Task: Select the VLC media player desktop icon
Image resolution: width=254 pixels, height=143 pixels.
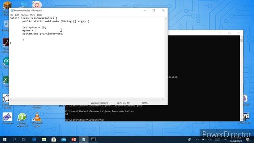Action: click(x=37, y=120)
